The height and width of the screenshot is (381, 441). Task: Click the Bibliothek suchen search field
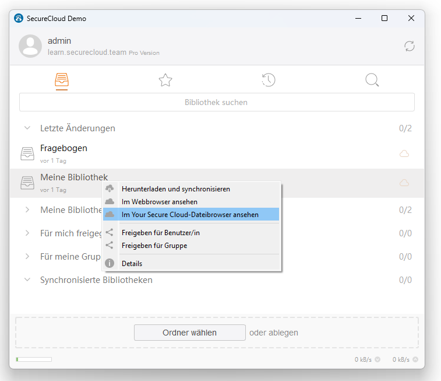coord(217,102)
